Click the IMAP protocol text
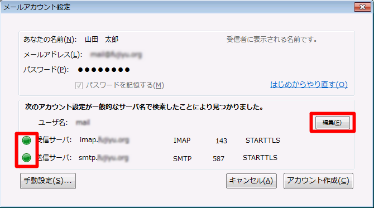The height and width of the screenshot is (208, 374). 182,141
